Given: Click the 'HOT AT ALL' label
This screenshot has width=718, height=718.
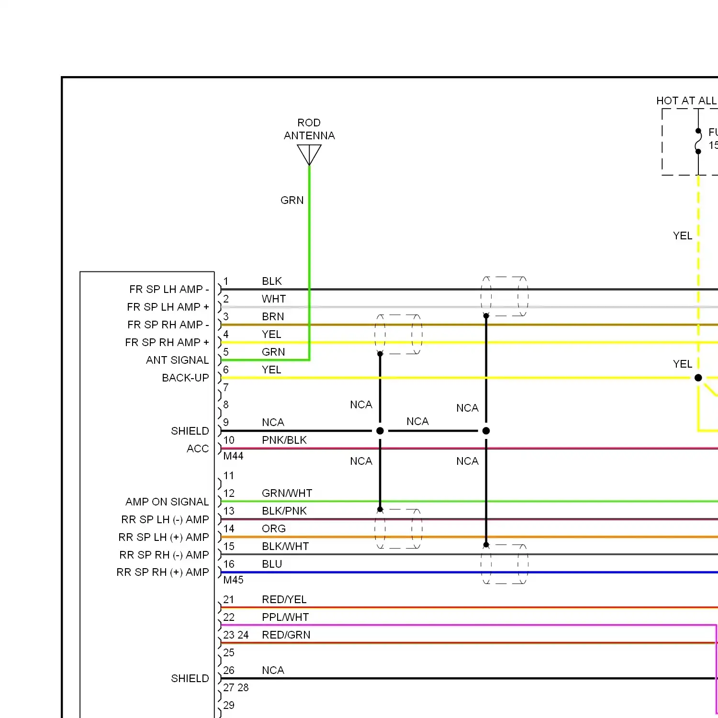Looking at the screenshot, I should point(686,101).
